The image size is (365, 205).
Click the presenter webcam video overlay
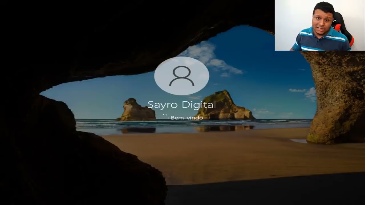[320, 25]
